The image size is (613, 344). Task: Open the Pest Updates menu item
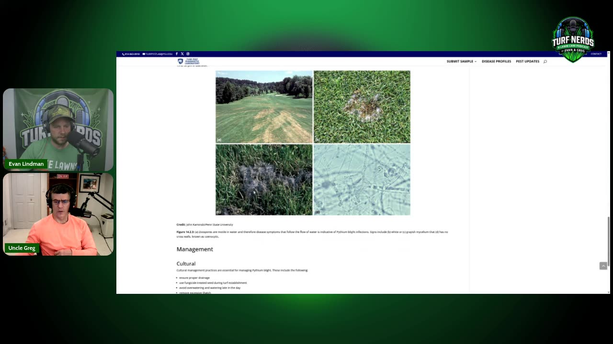point(527,61)
